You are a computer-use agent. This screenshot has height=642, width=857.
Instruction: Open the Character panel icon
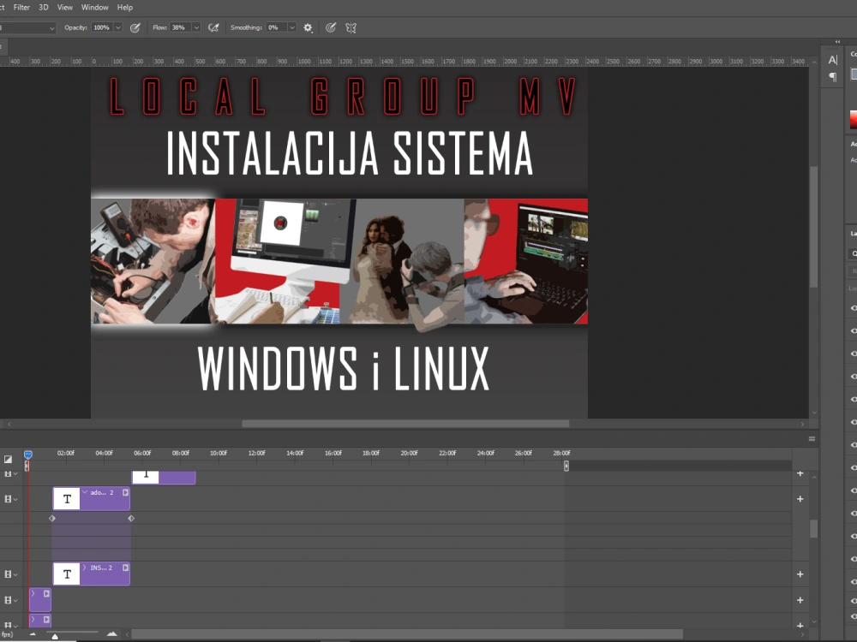(832, 60)
